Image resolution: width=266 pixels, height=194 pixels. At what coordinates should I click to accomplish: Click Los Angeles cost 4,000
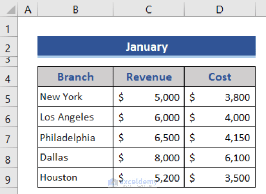pos(220,117)
